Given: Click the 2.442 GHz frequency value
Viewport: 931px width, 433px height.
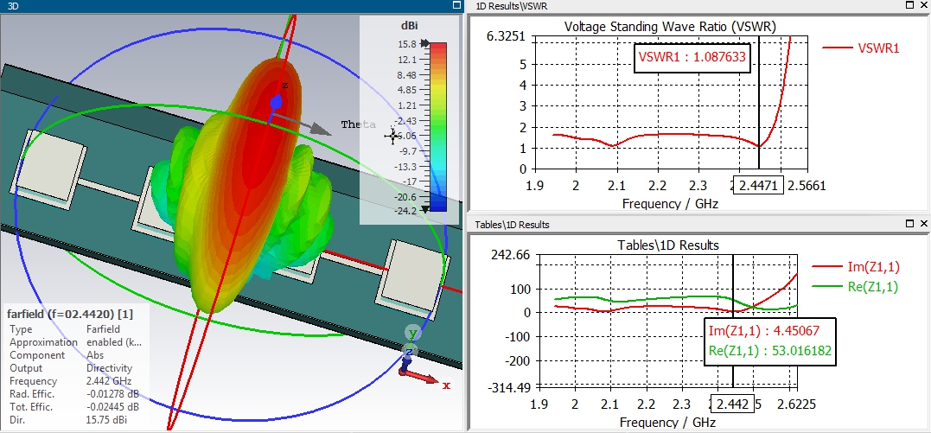Looking at the screenshot, I should [x=109, y=381].
